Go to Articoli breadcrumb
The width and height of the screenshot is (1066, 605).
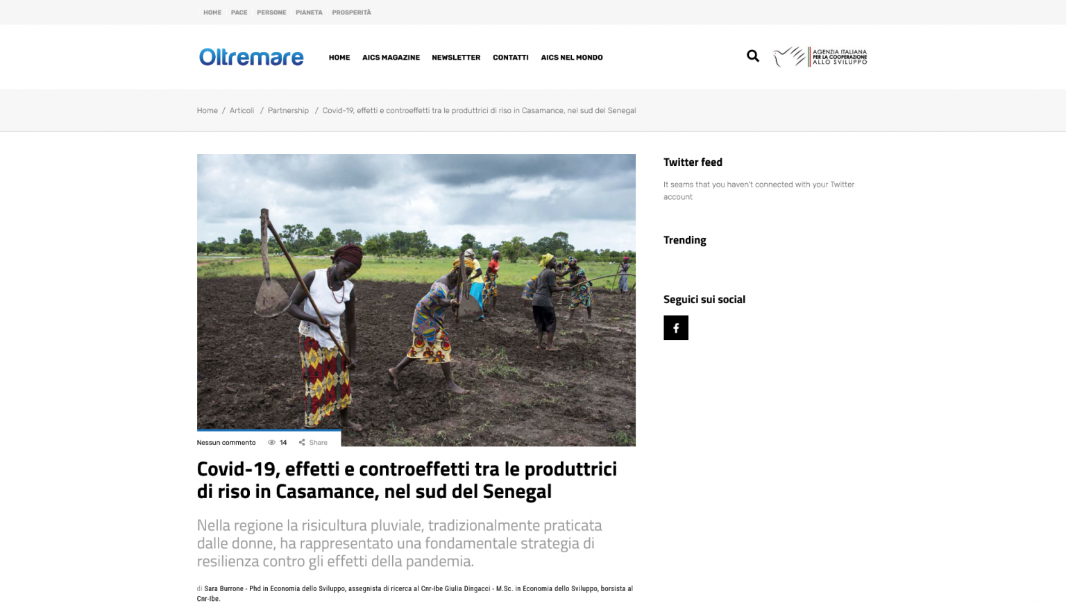click(x=242, y=110)
